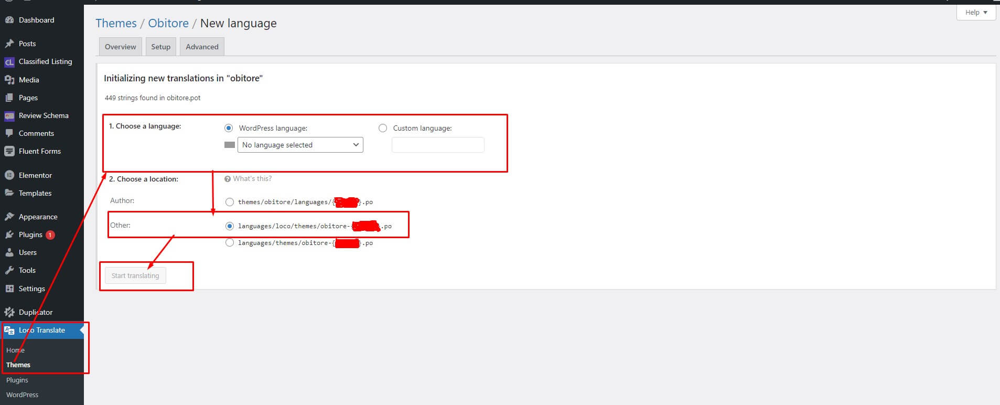This screenshot has width=1000, height=405.
Task: Click the Users person icon
Action: pyautogui.click(x=9, y=252)
